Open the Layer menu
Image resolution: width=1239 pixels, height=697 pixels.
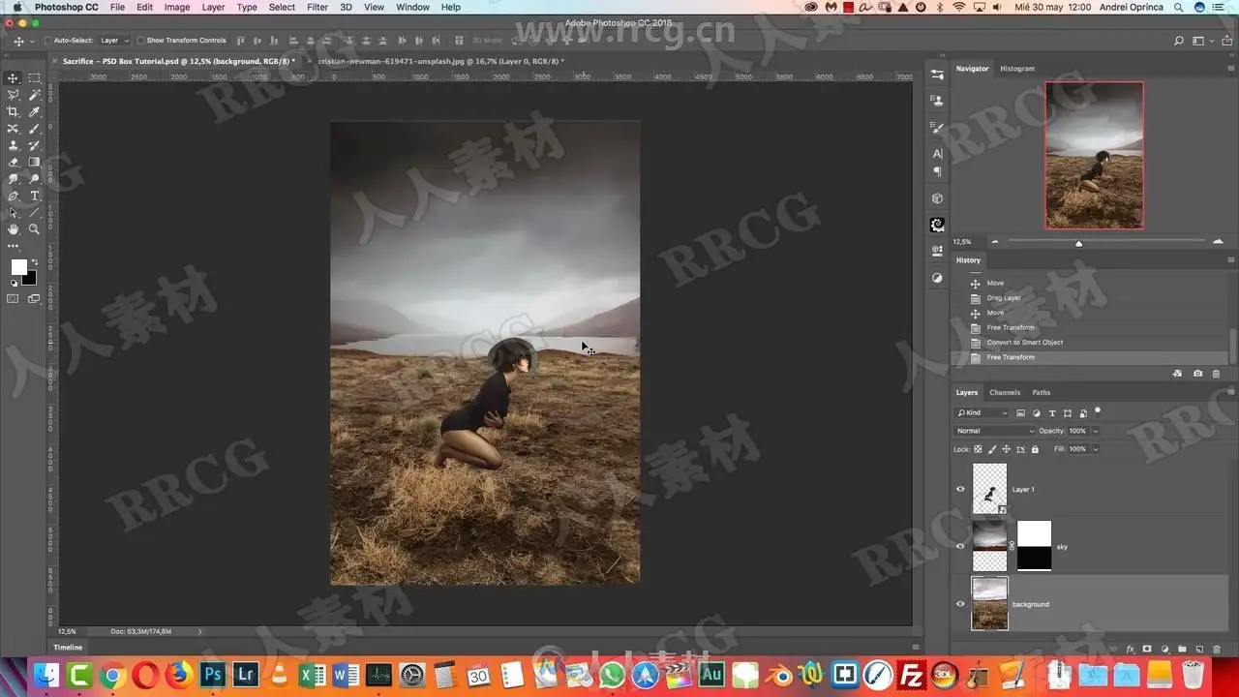213,7
